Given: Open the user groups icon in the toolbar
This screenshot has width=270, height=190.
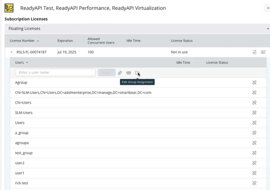Looking at the screenshot, I should [x=129, y=73].
